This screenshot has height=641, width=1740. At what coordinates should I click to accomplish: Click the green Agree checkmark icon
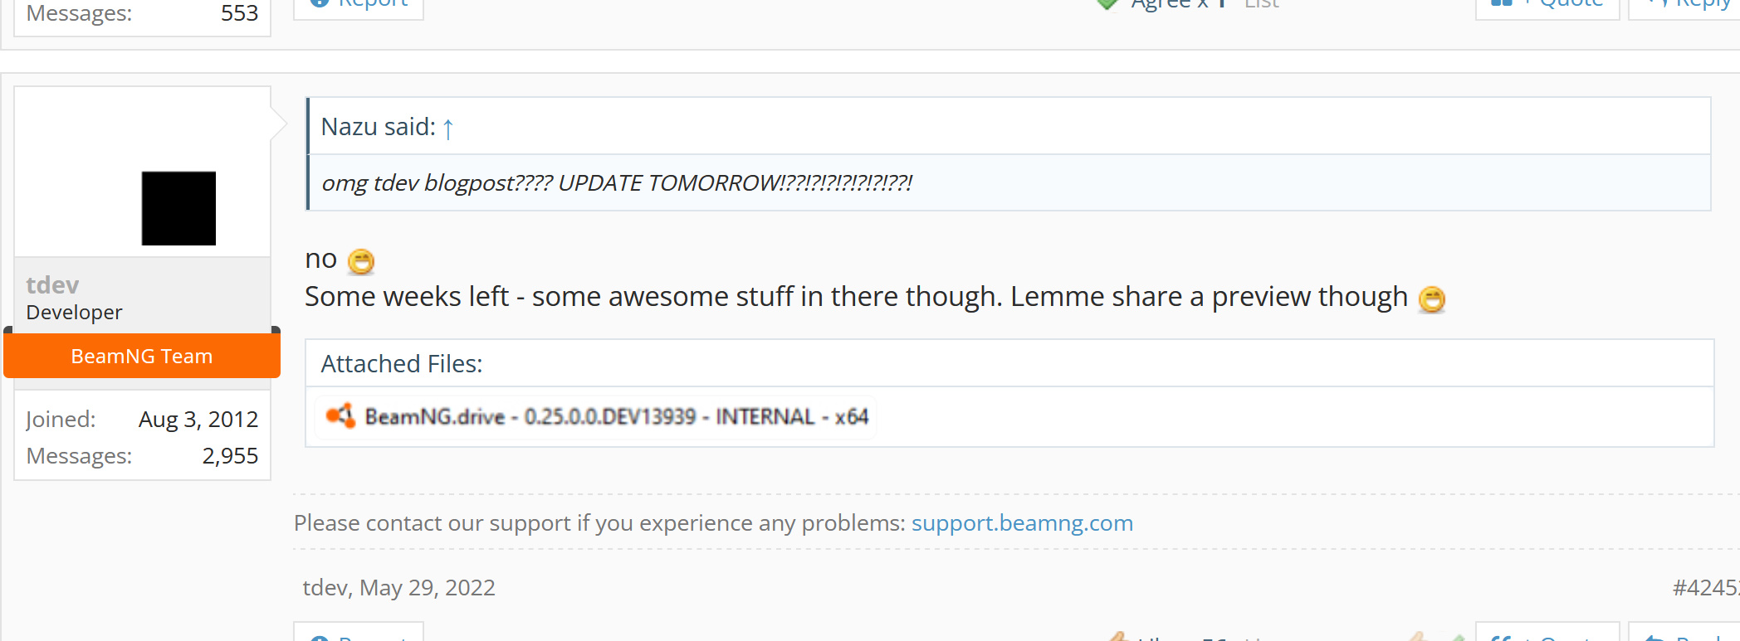click(1107, 4)
